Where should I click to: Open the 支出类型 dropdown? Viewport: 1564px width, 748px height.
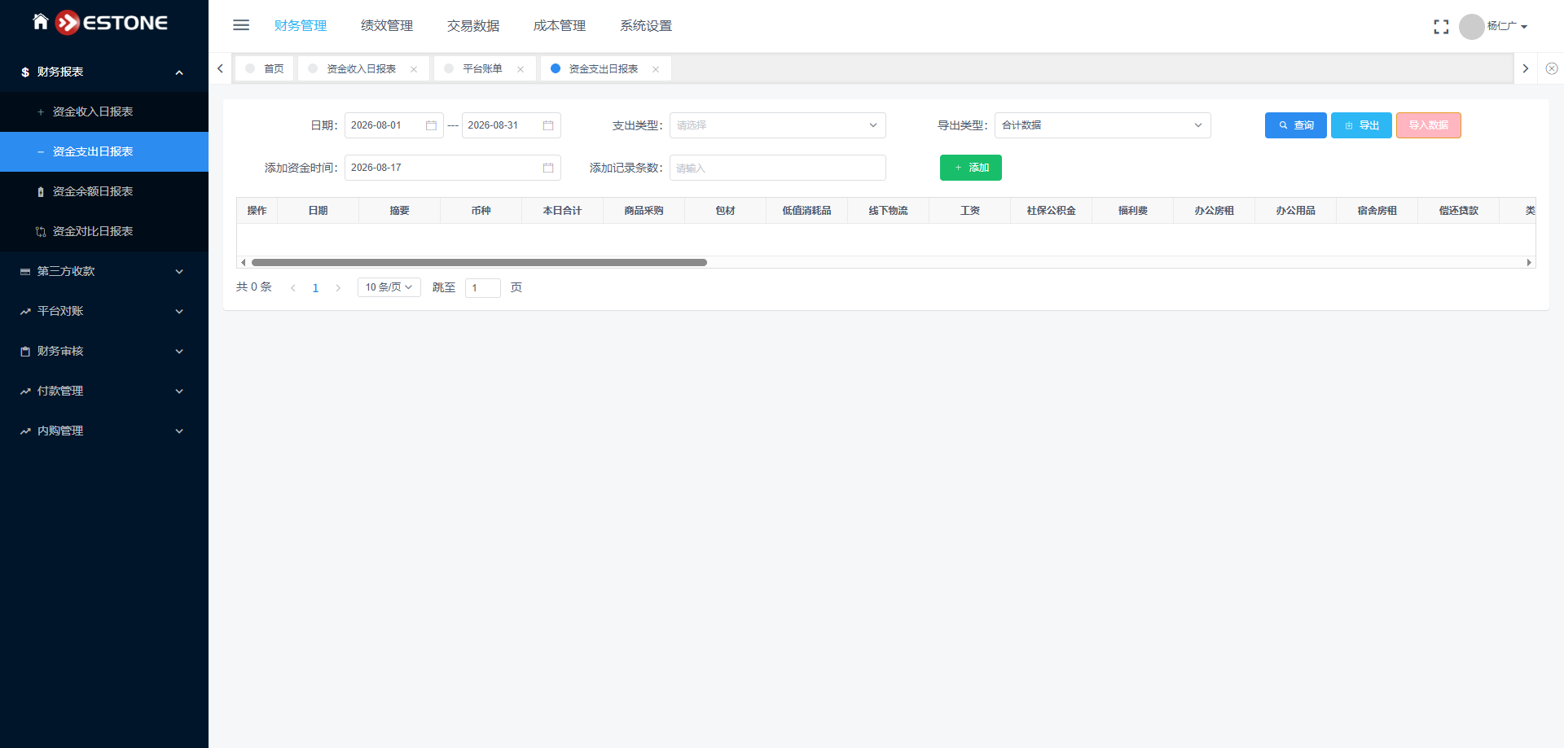[778, 125]
